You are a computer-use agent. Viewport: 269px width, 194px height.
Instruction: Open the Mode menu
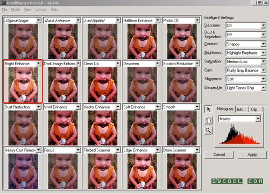pos(16,10)
